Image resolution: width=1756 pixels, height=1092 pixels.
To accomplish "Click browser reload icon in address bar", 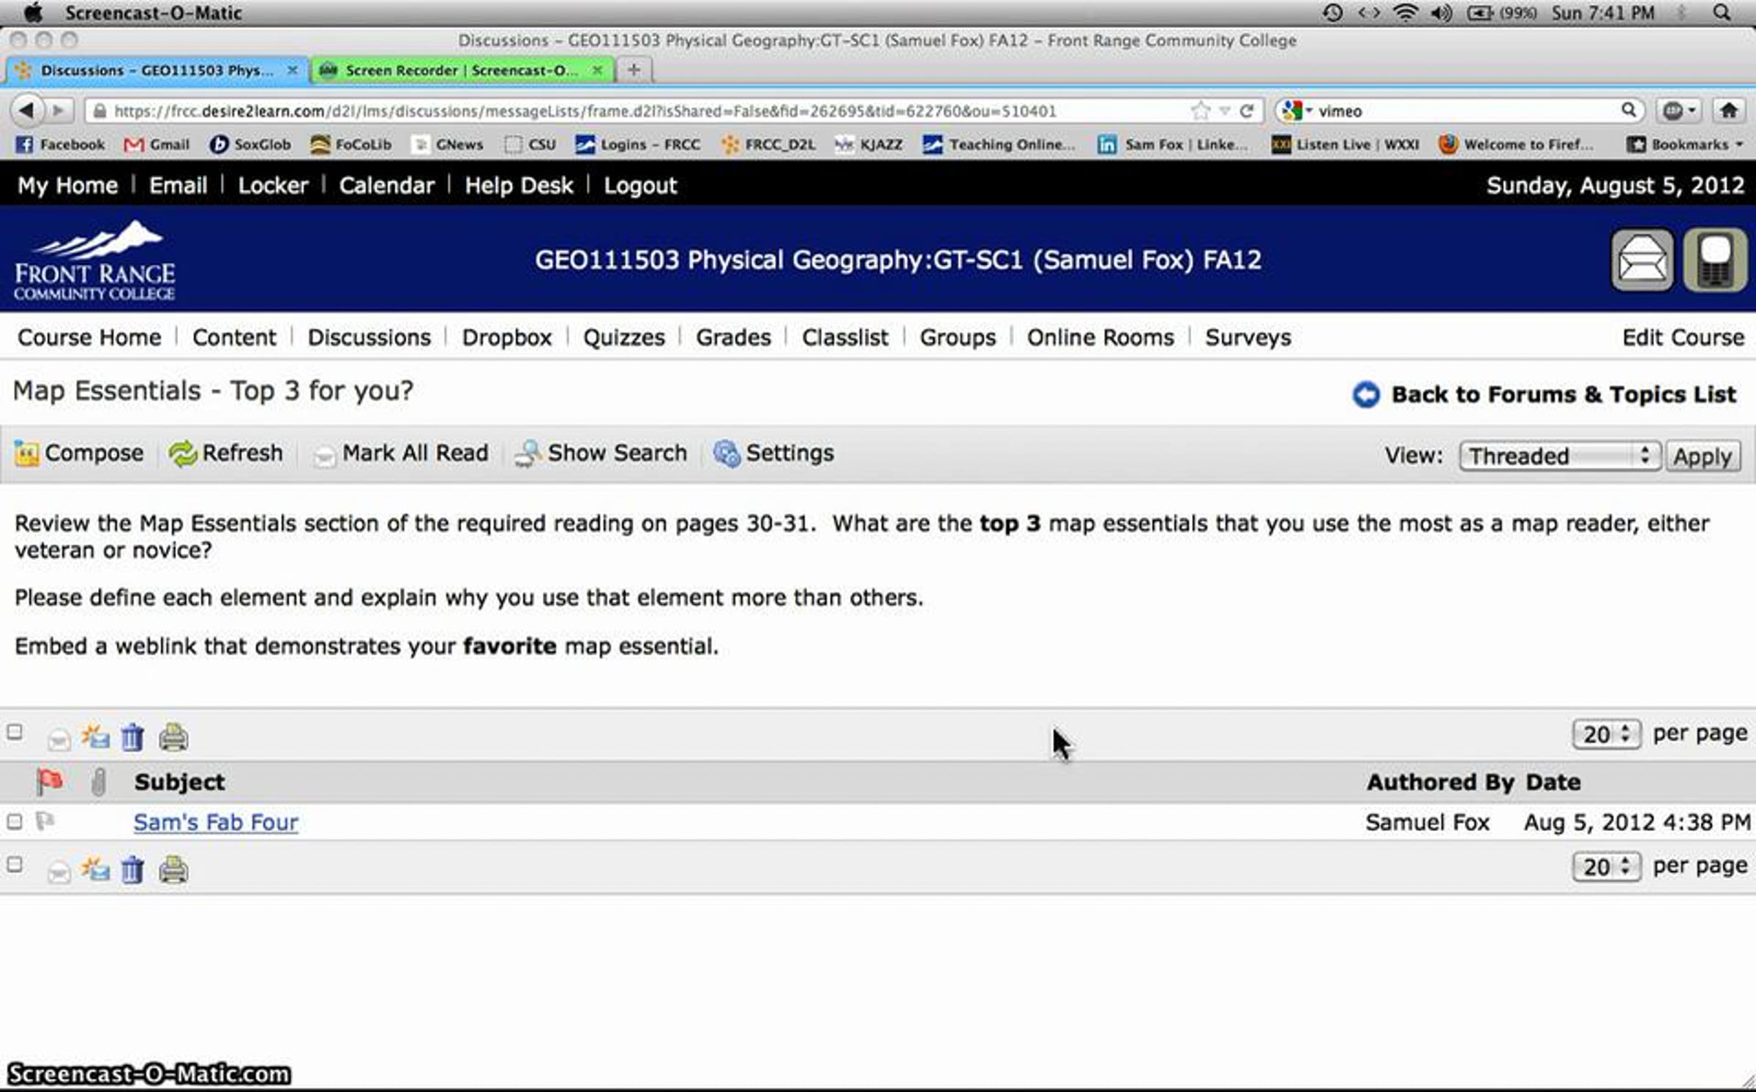I will 1247,111.
